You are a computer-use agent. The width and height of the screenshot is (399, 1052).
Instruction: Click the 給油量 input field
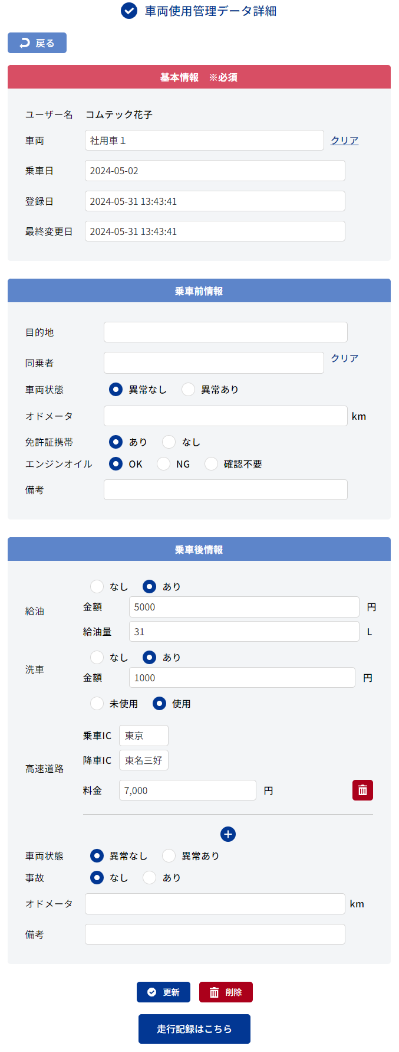tap(244, 632)
